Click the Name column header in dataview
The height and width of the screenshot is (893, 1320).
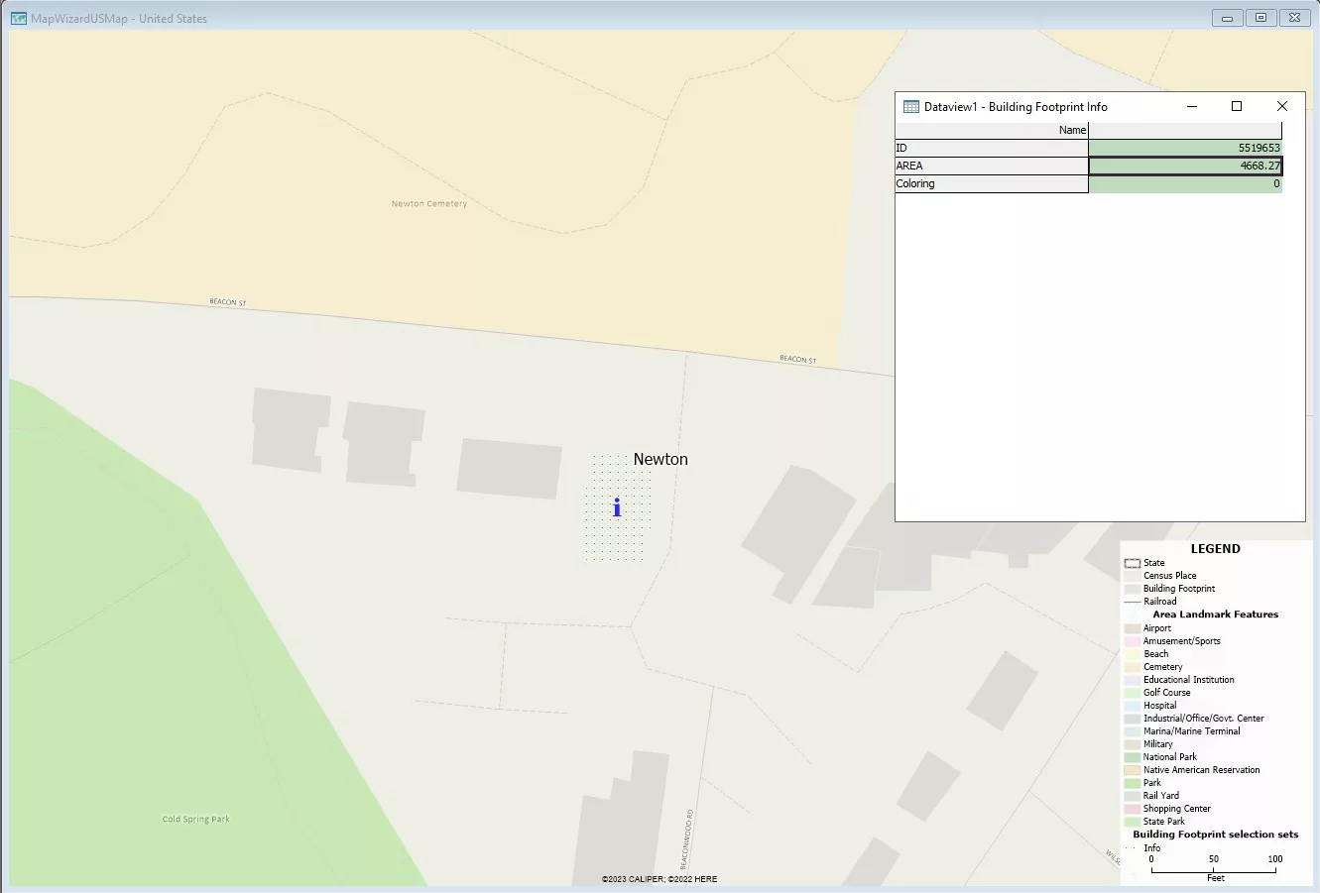point(992,130)
